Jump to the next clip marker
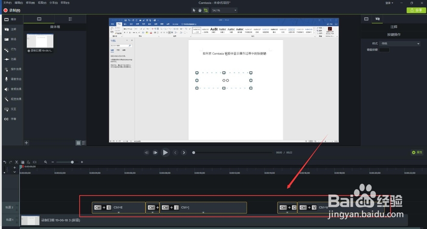 pos(184,153)
